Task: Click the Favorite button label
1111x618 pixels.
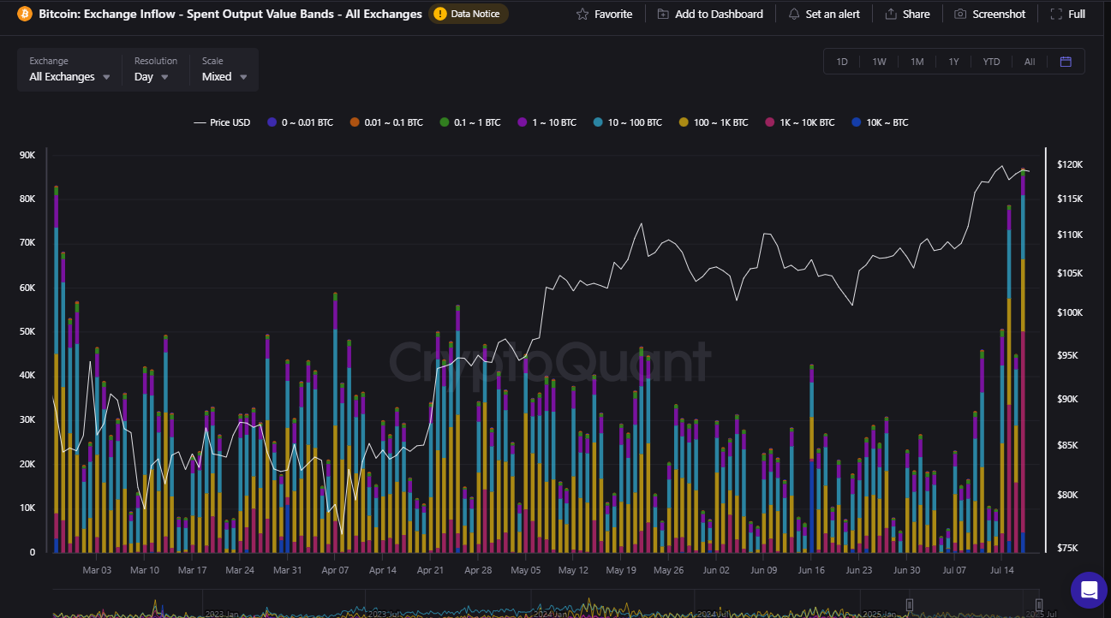Action: coord(613,15)
